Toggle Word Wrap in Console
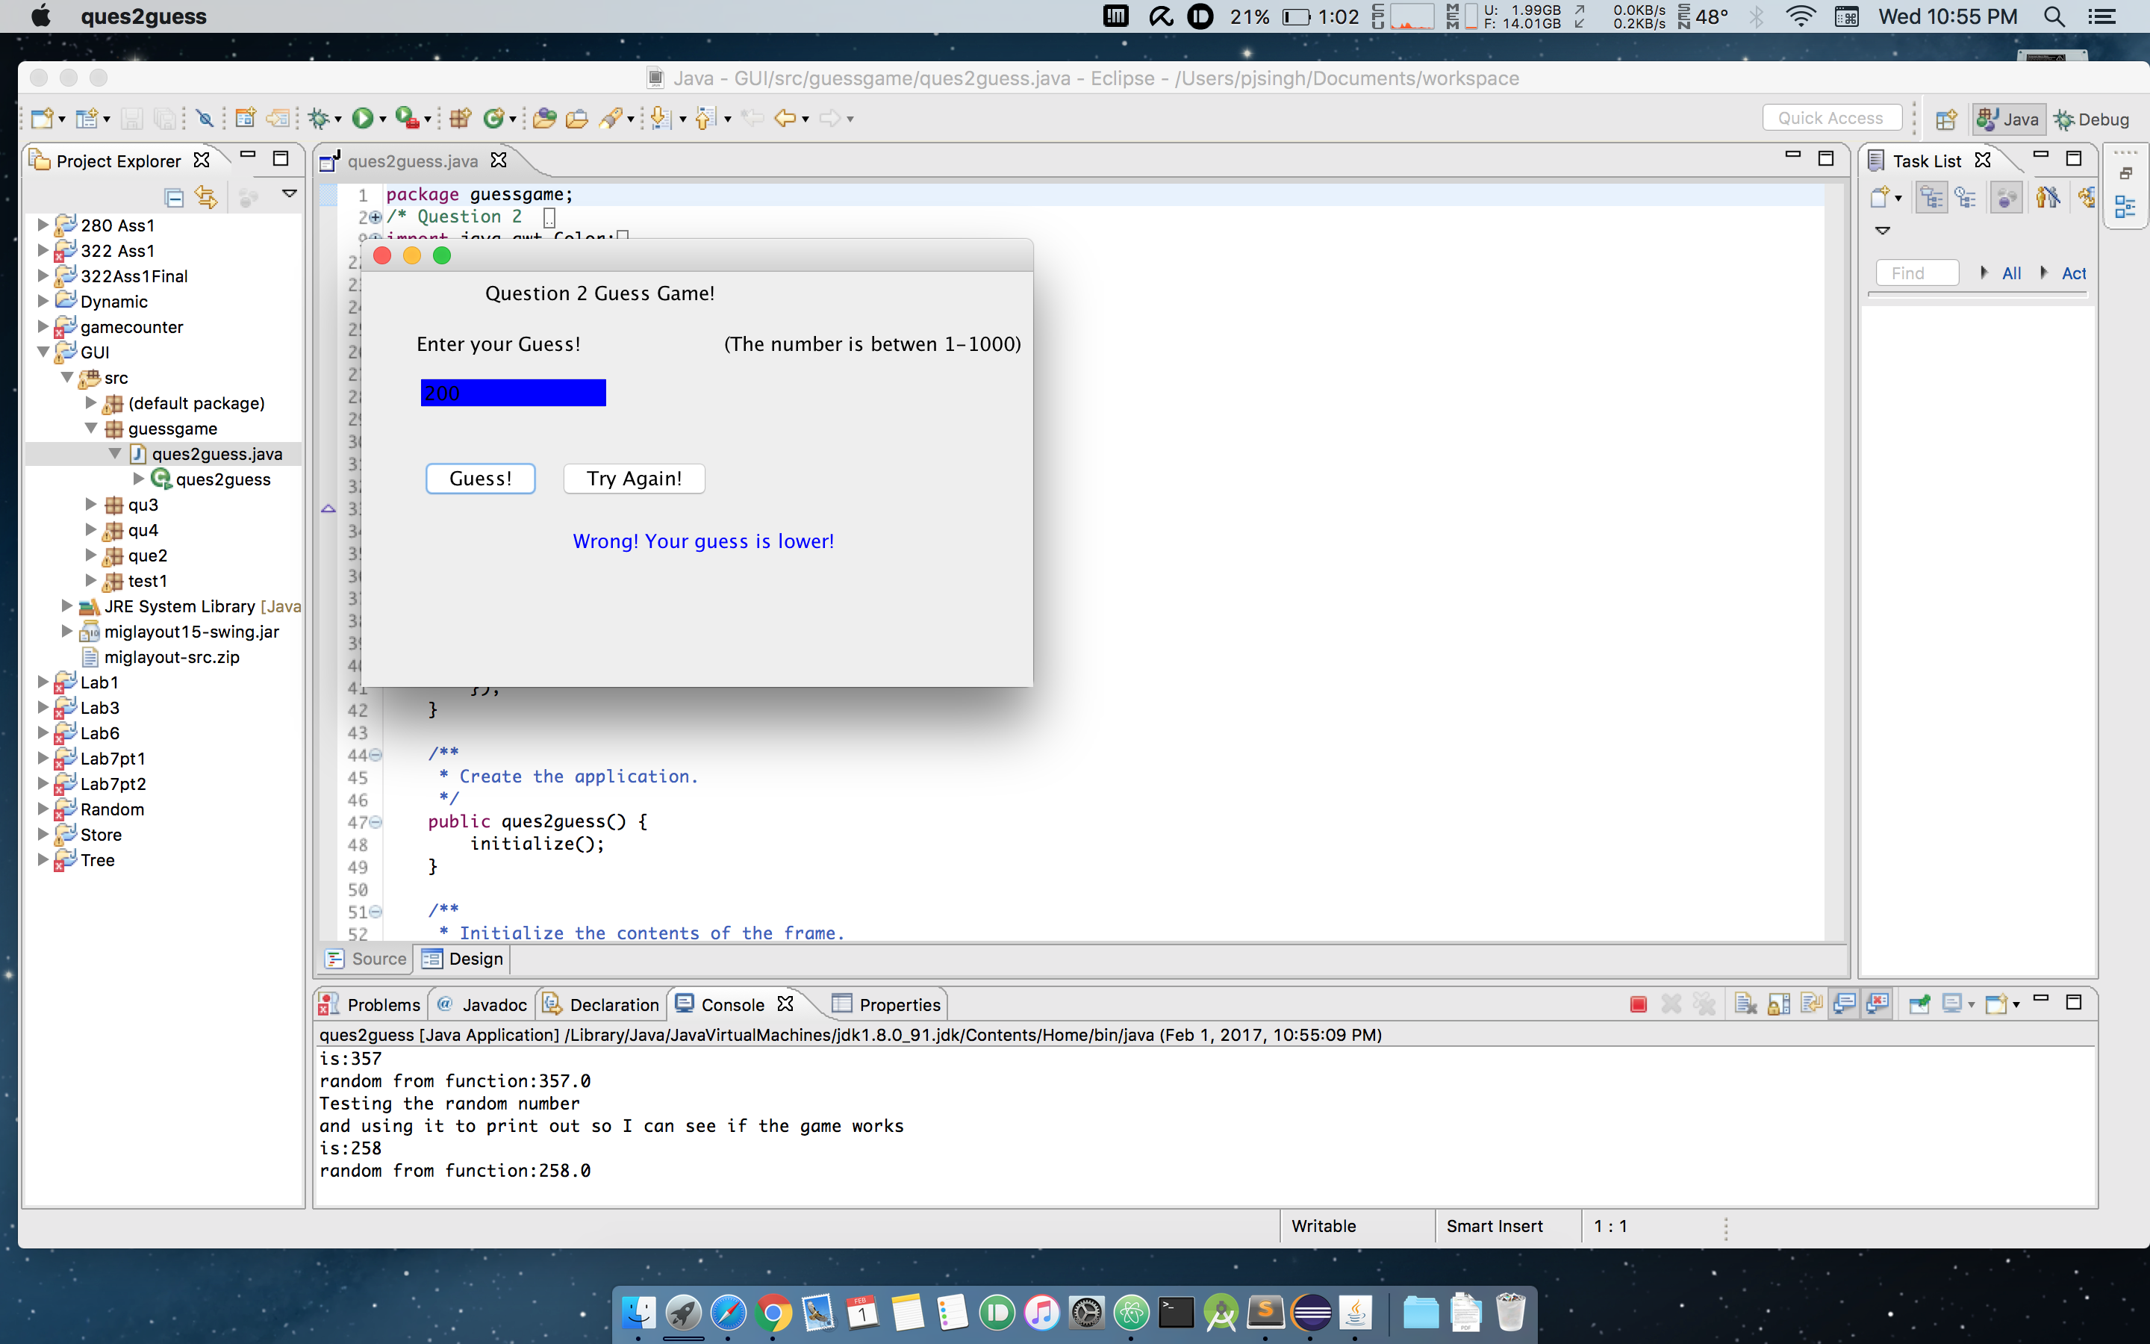Screen dimensions: 2150x1344 coord(1812,1004)
